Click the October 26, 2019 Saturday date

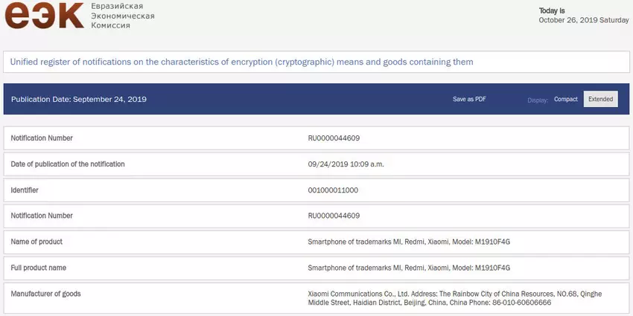point(583,20)
